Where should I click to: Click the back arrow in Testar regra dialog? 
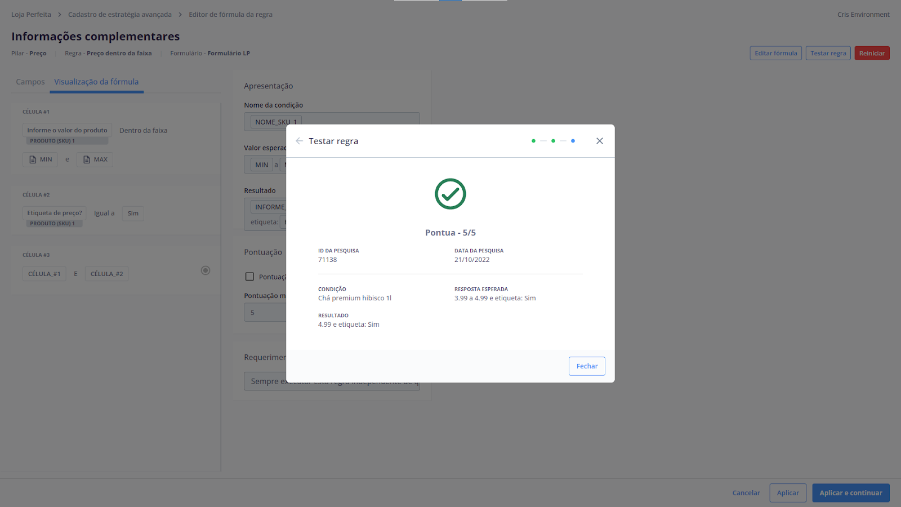pos(299,141)
